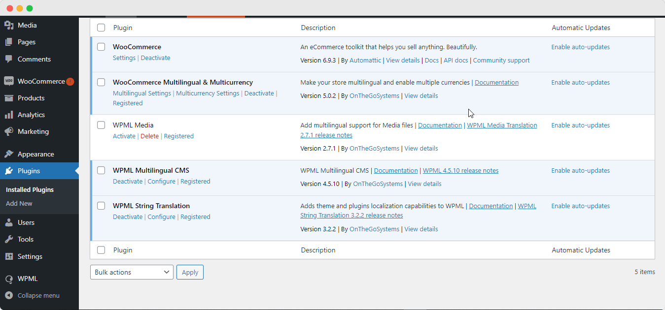Open the Media icon in sidebar
Screen dimensions: 665x310
[9, 25]
